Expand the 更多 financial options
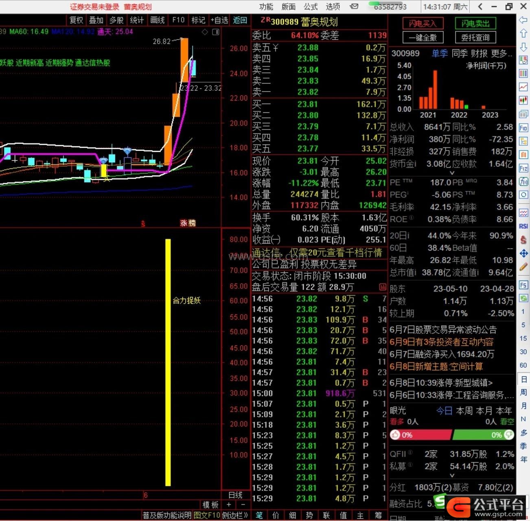 pos(502,53)
